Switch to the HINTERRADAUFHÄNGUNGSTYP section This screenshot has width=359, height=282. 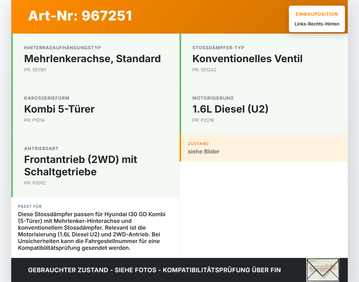63,47
